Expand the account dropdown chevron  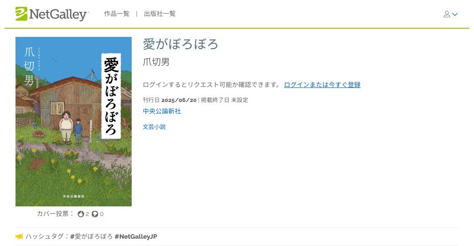pyautogui.click(x=455, y=14)
